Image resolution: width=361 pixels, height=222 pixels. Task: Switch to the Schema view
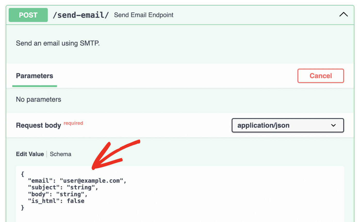tap(61, 154)
